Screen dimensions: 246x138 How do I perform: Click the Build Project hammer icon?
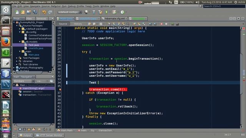click(x=94, y=12)
